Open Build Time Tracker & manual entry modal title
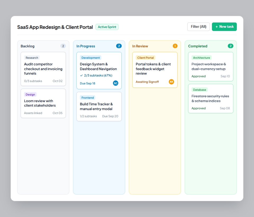 coord(96,106)
